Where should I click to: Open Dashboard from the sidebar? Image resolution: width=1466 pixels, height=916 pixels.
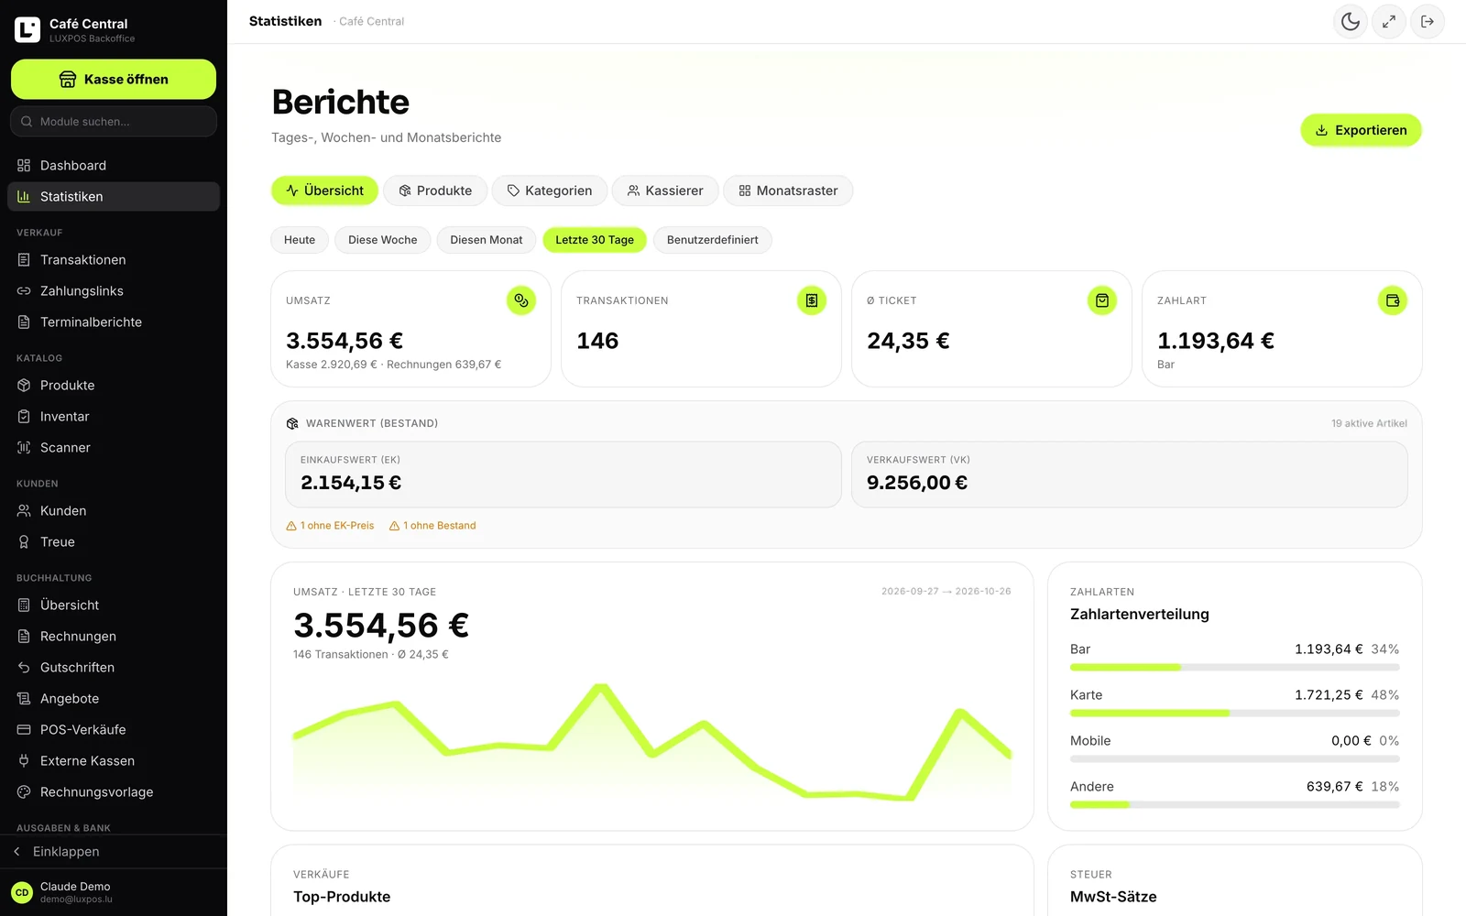pyautogui.click(x=114, y=166)
